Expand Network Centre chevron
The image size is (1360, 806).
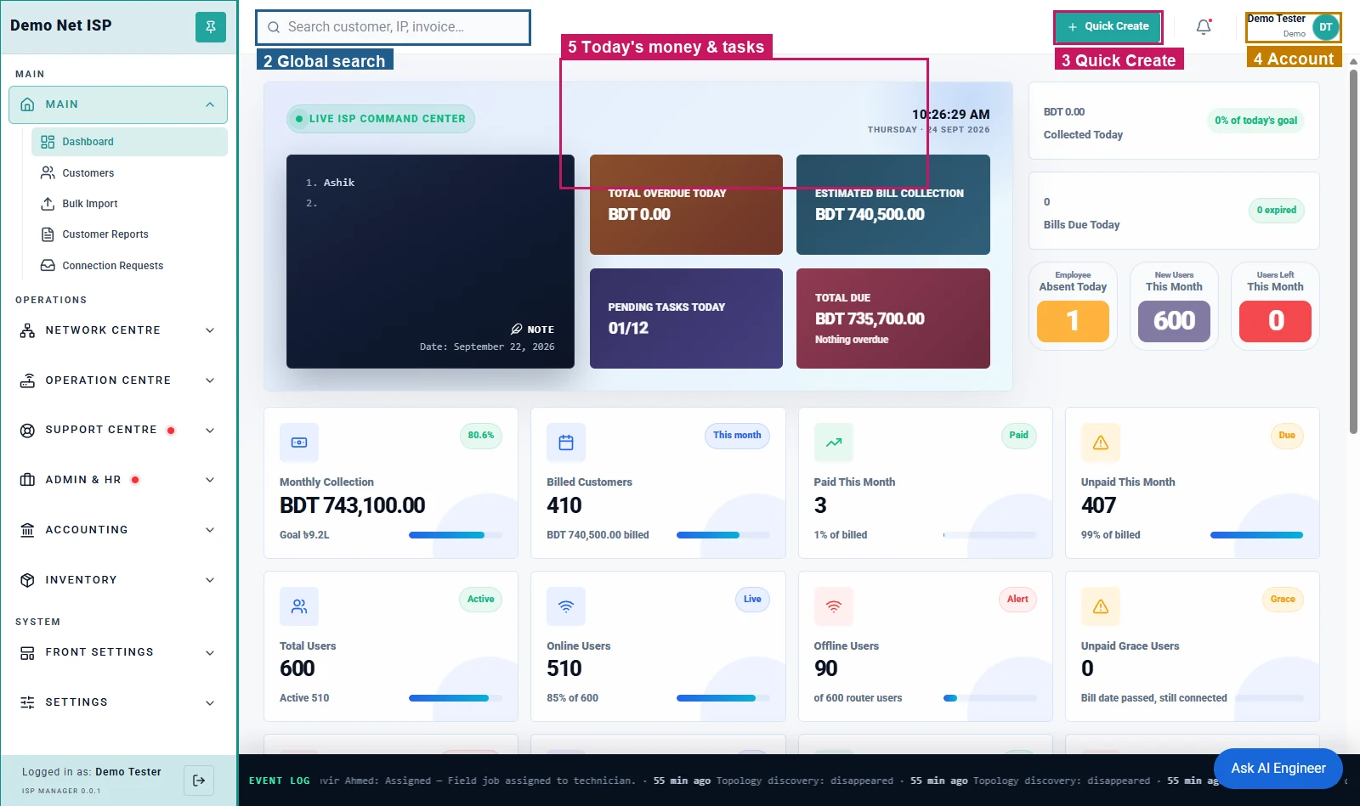210,330
